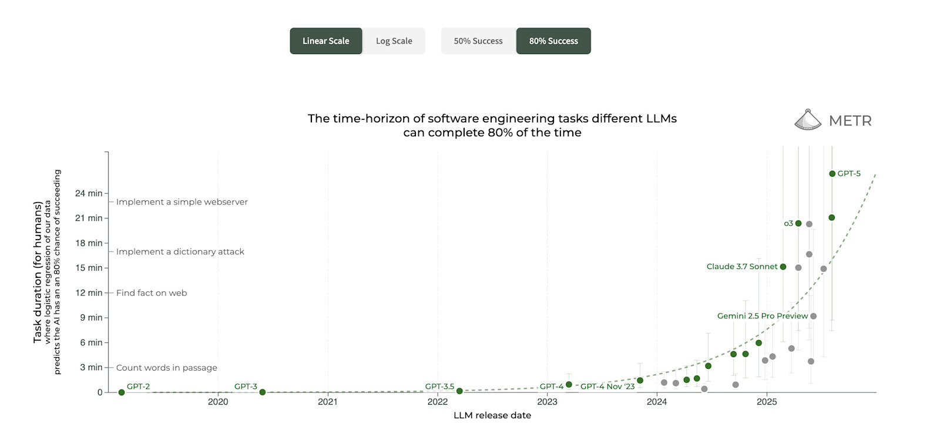
Task: Click the '12 min' y-axis label
Action: pyautogui.click(x=89, y=293)
